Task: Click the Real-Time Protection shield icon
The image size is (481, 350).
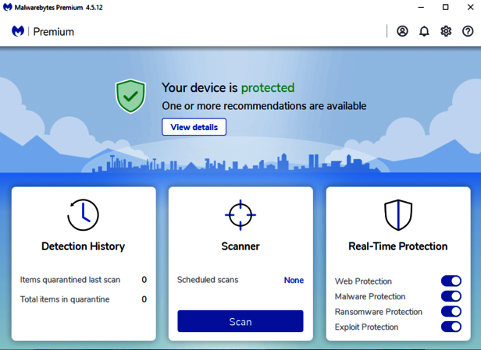Action: point(397,214)
